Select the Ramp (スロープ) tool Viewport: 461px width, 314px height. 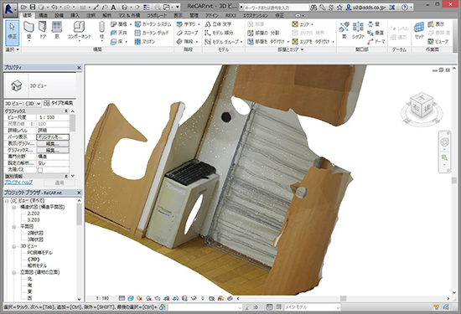click(x=187, y=33)
